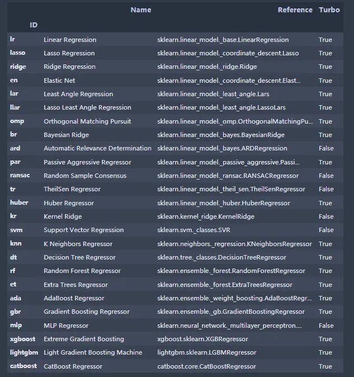
Task: Select the 'ard' row ID
Action: [x=15, y=148]
